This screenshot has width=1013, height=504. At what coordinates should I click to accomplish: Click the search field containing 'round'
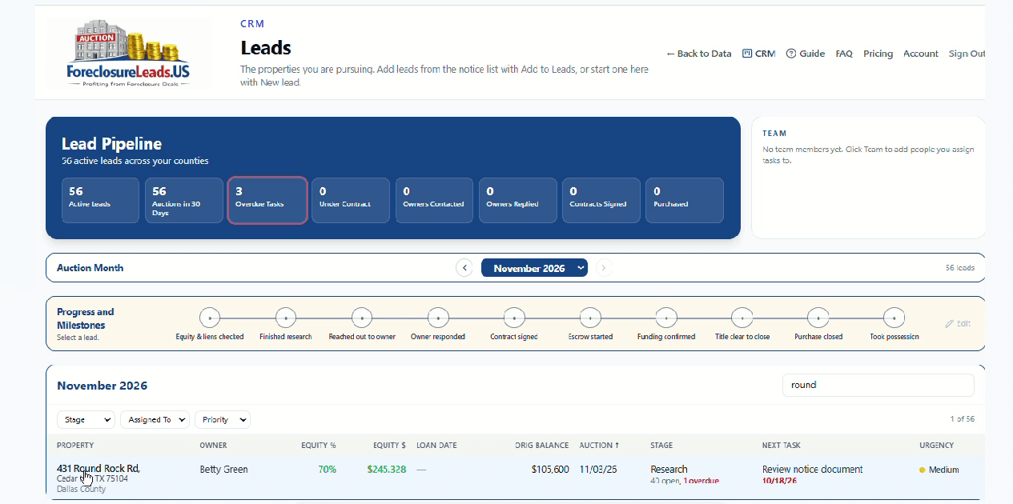(x=878, y=385)
